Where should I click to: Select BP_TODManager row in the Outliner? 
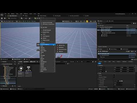coord(117,30)
